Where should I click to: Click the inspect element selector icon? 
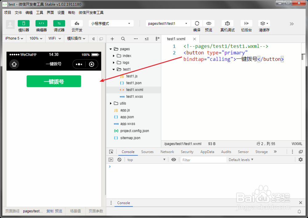click(x=111, y=152)
